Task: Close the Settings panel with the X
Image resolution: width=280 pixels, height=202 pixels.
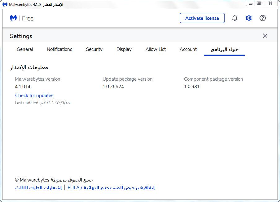Action: click(265, 36)
